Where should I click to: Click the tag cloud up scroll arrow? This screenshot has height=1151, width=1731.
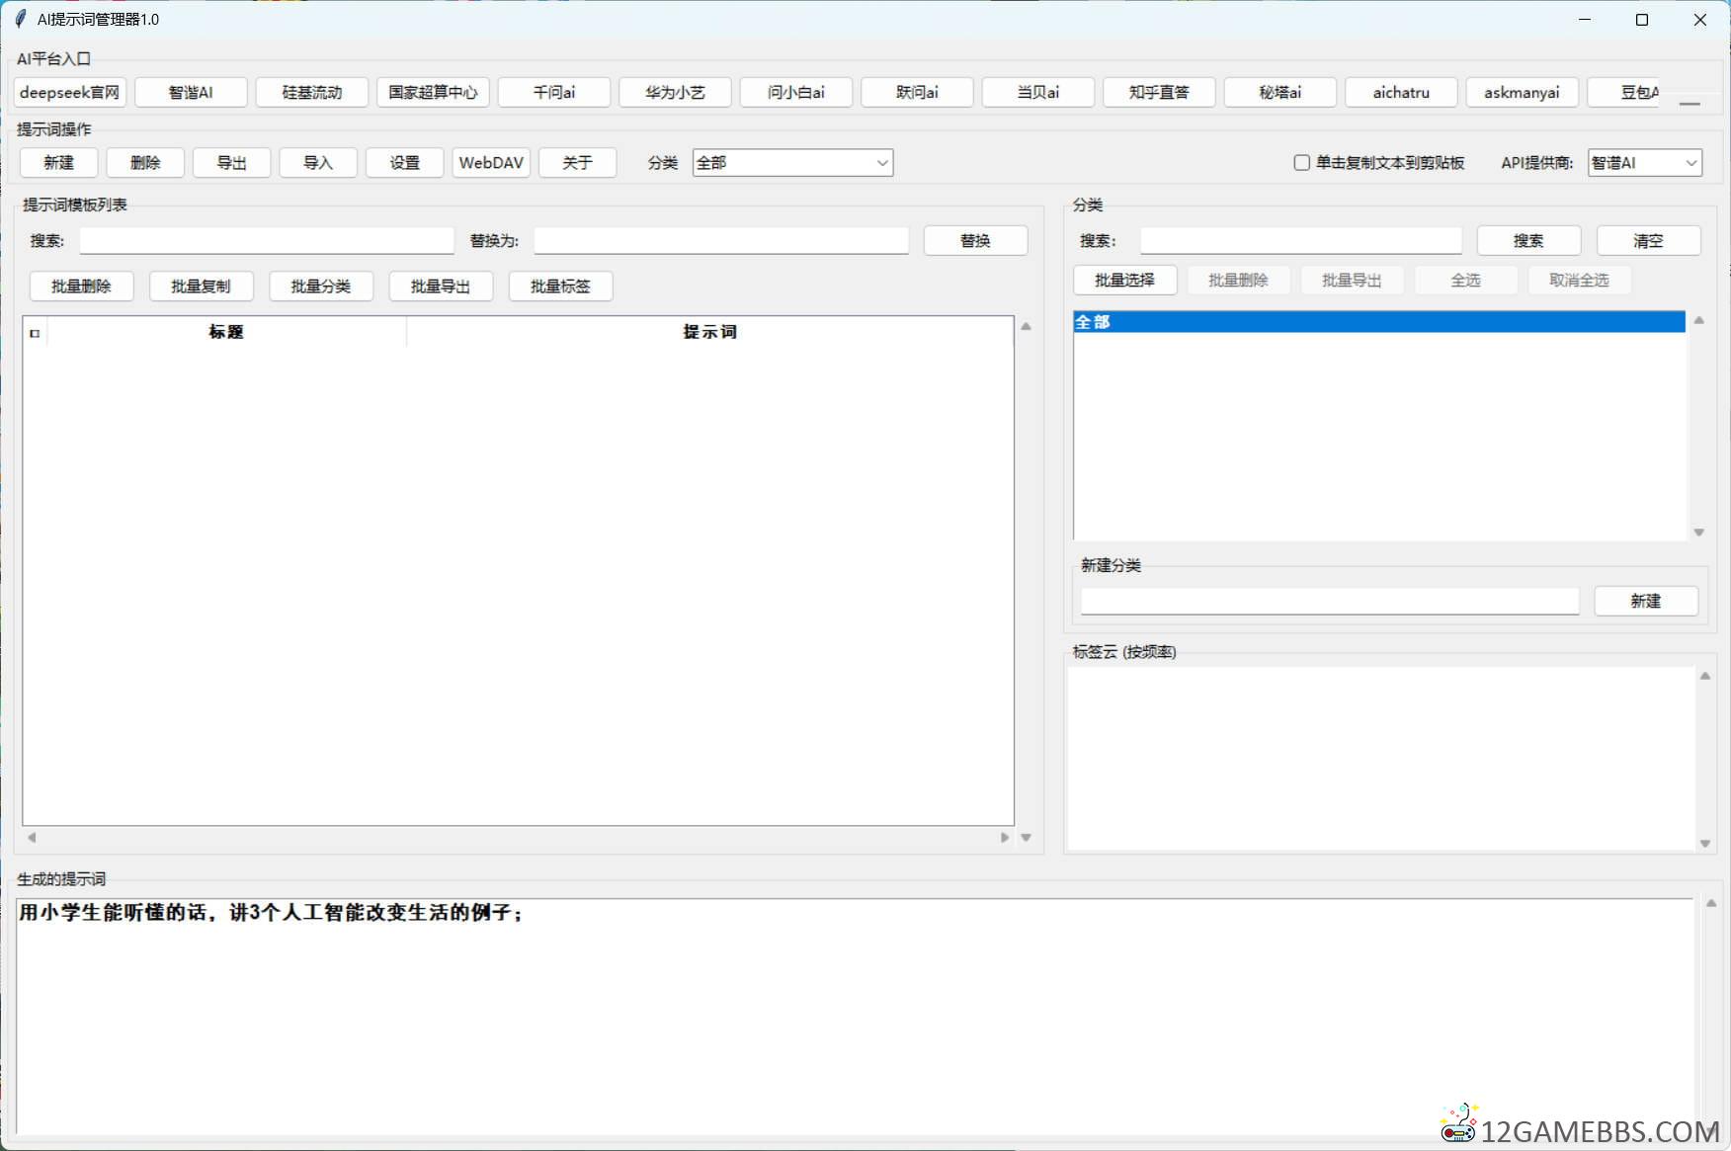(x=1705, y=676)
